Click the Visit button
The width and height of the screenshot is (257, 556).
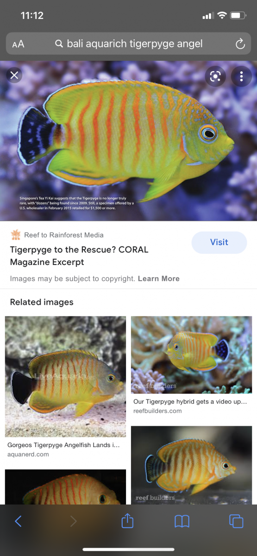coord(219,242)
